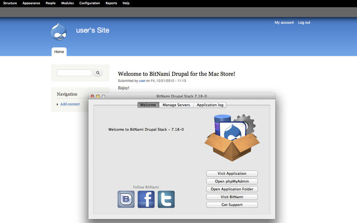
Task: Open the Help admin menu
Action: pos(126,3)
